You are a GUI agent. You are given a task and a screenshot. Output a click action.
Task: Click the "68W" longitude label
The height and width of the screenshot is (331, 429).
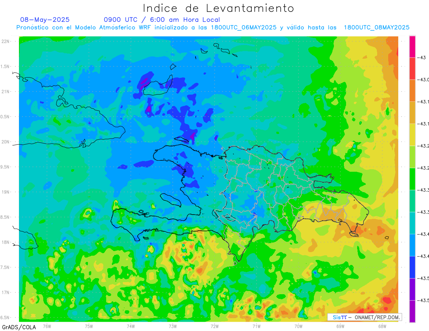point(382,326)
